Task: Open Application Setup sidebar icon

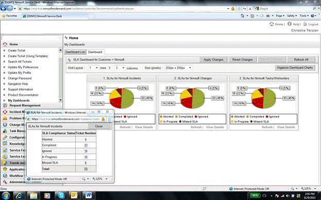Action: click(x=5, y=169)
